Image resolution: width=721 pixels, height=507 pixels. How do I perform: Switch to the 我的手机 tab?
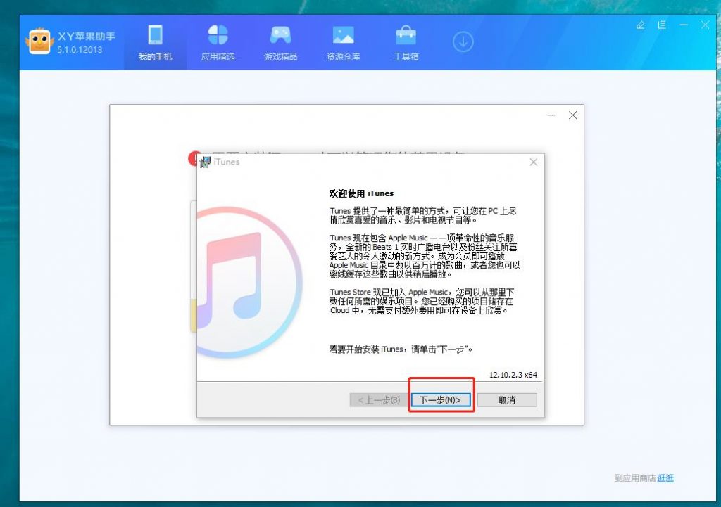pos(155,44)
